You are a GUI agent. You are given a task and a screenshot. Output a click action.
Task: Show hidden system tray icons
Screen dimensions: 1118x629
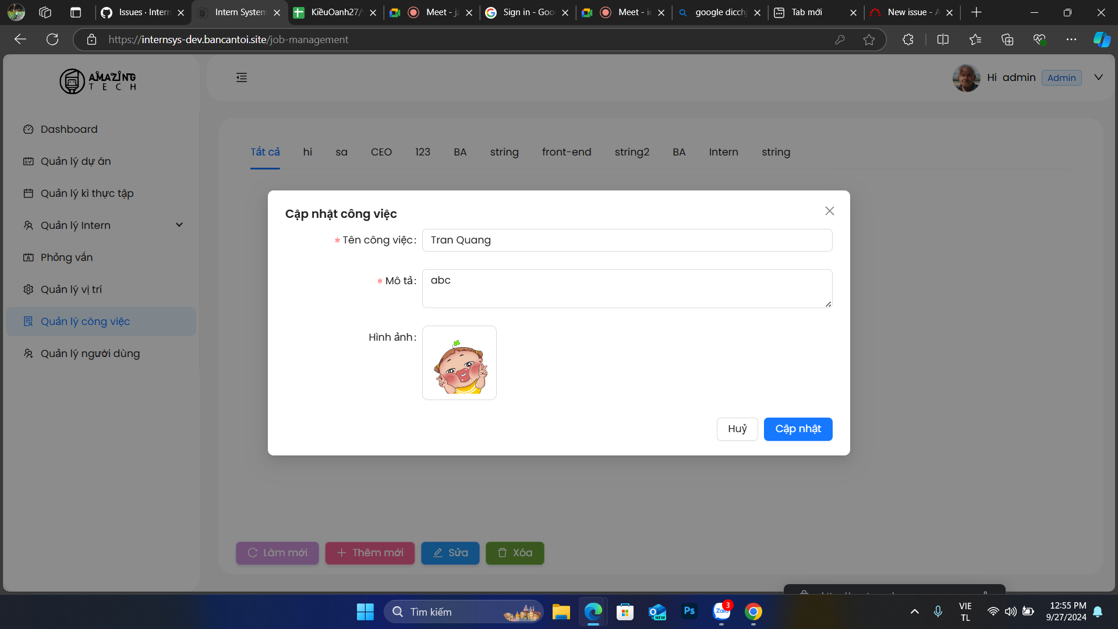point(914,612)
